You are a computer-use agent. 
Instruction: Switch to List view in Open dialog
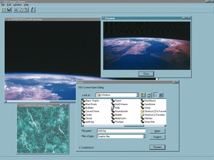156,95
